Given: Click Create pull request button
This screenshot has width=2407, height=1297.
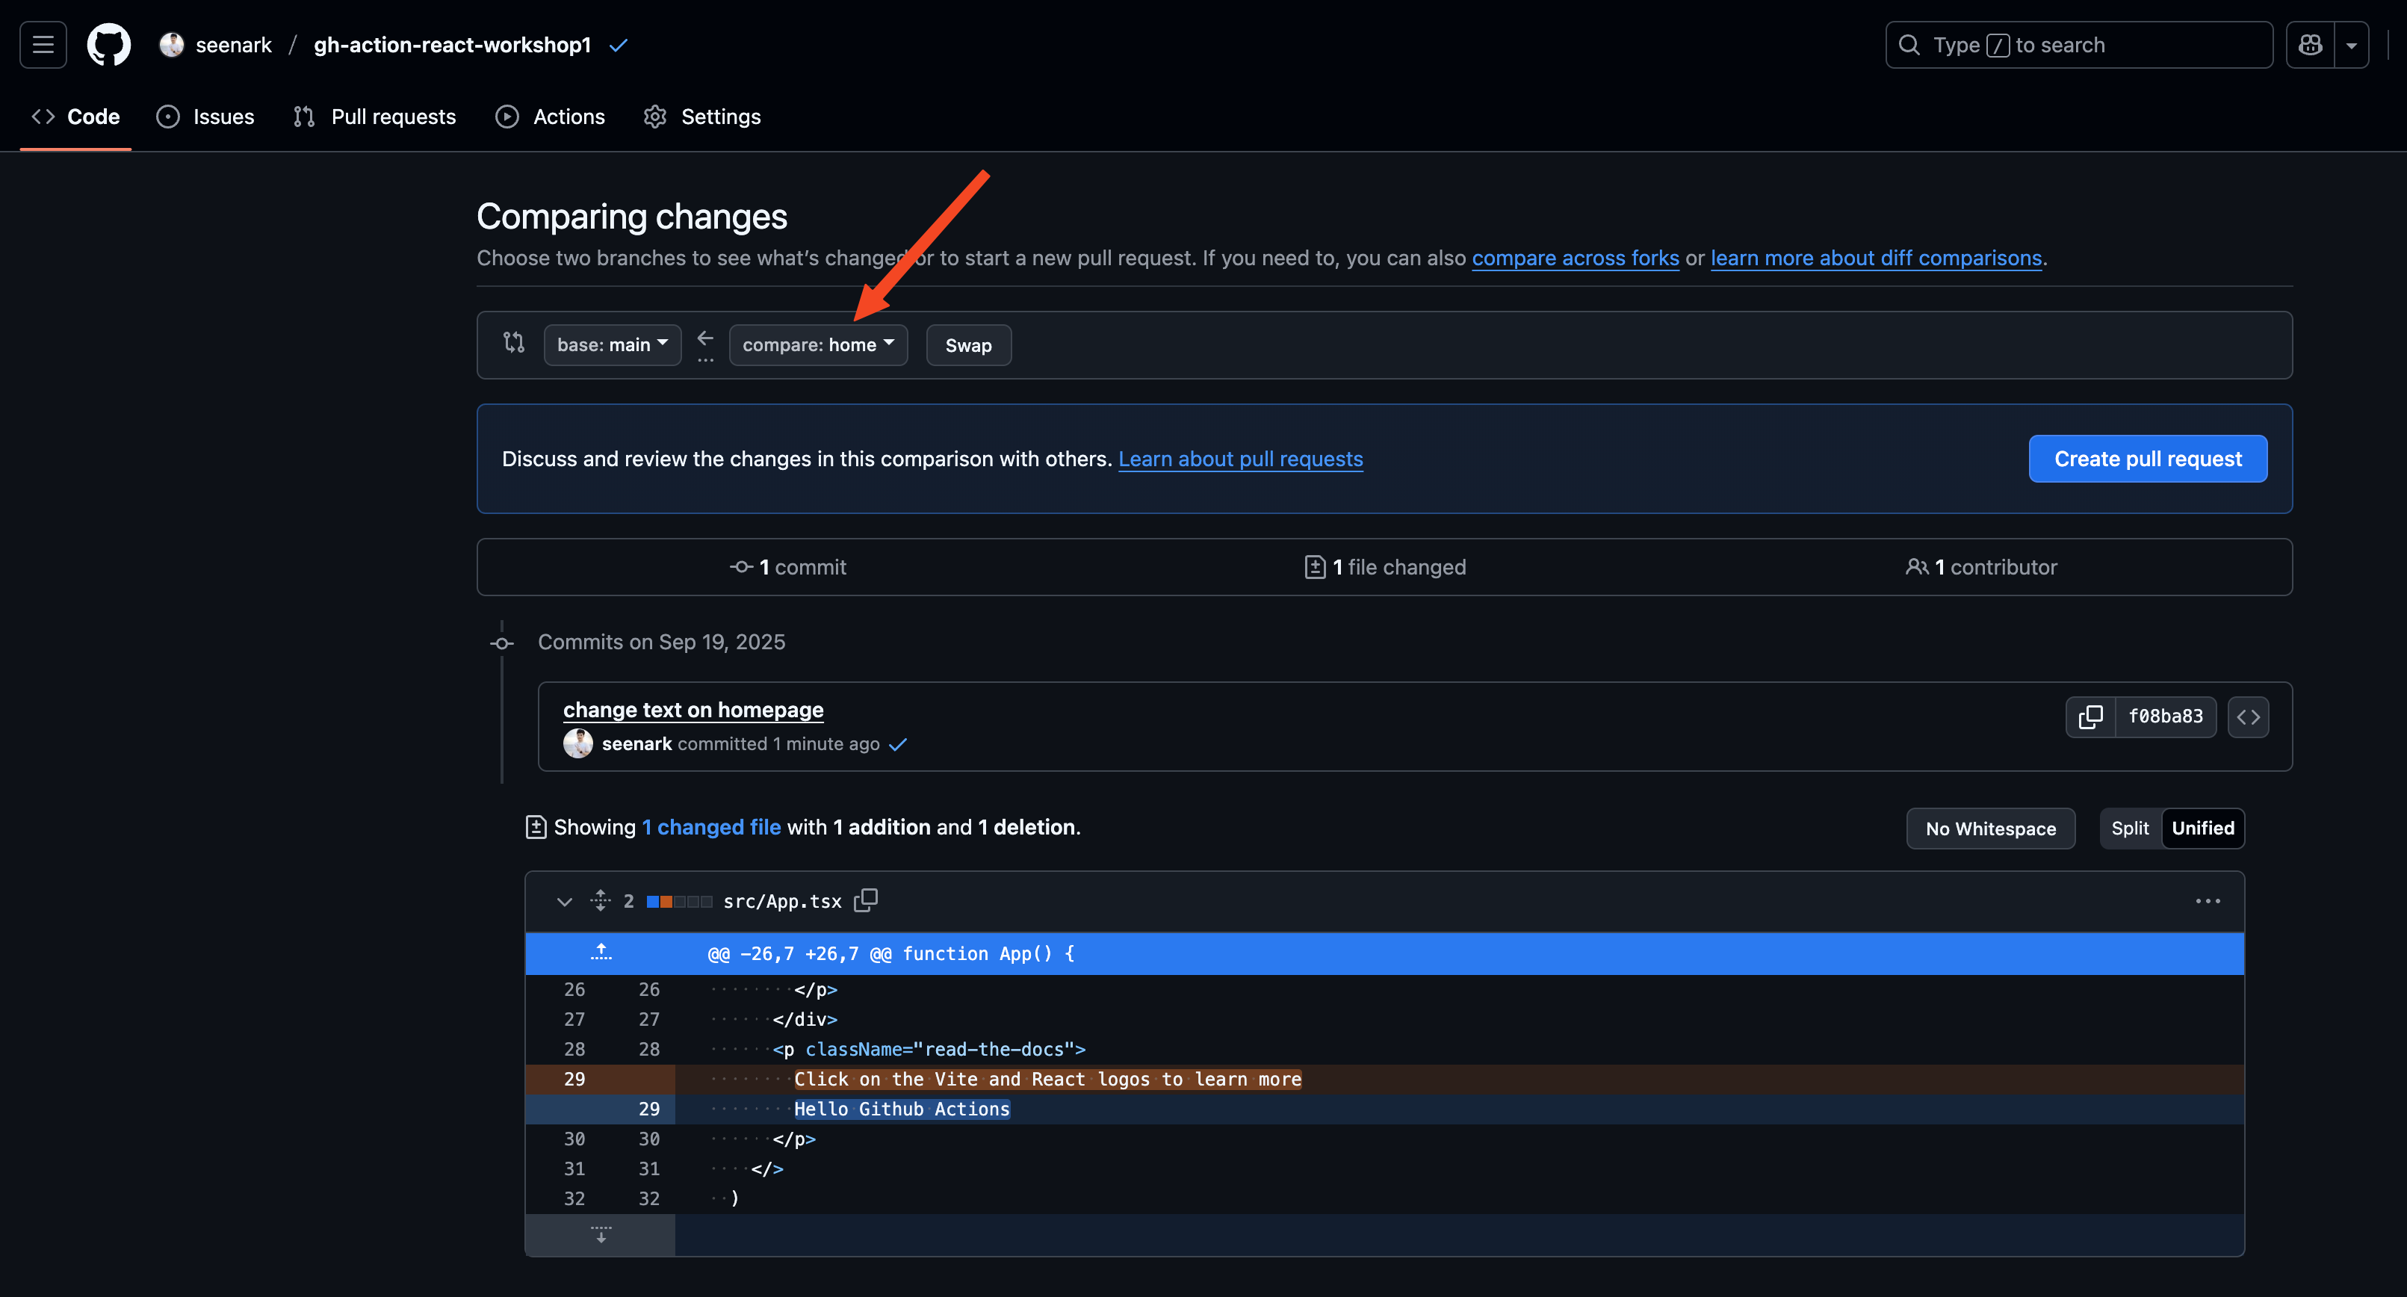Looking at the screenshot, I should click(2147, 459).
